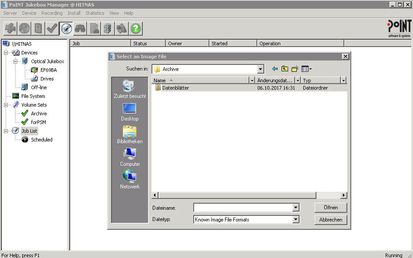
Task: Select the Job List tree node
Action: point(29,131)
